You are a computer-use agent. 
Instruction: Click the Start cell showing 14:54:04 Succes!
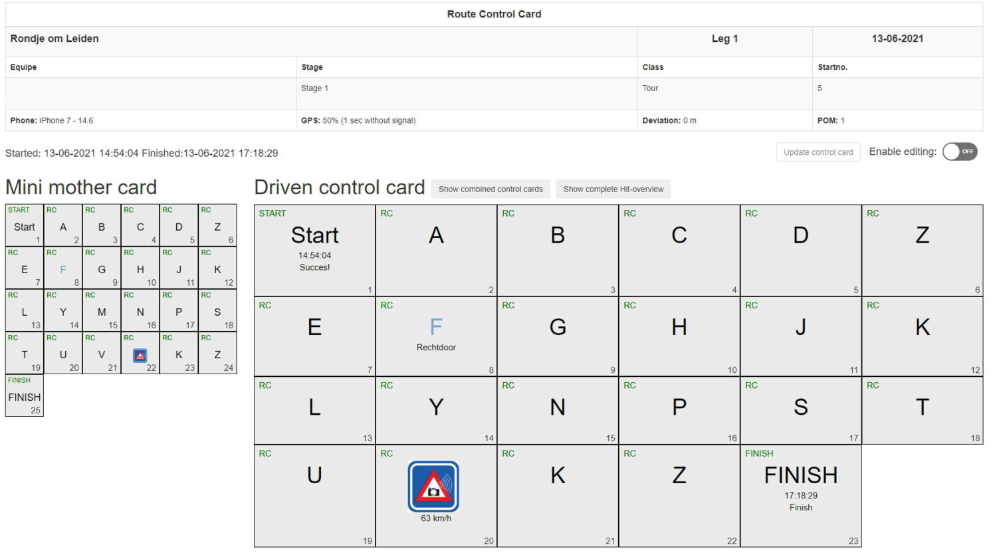click(x=314, y=246)
